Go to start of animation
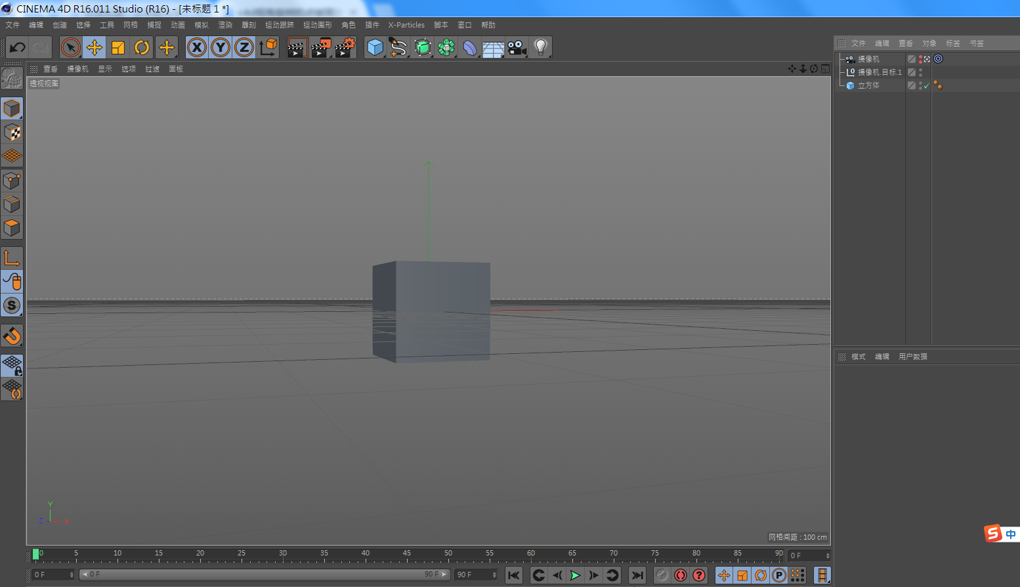Image resolution: width=1020 pixels, height=587 pixels. (x=514, y=575)
